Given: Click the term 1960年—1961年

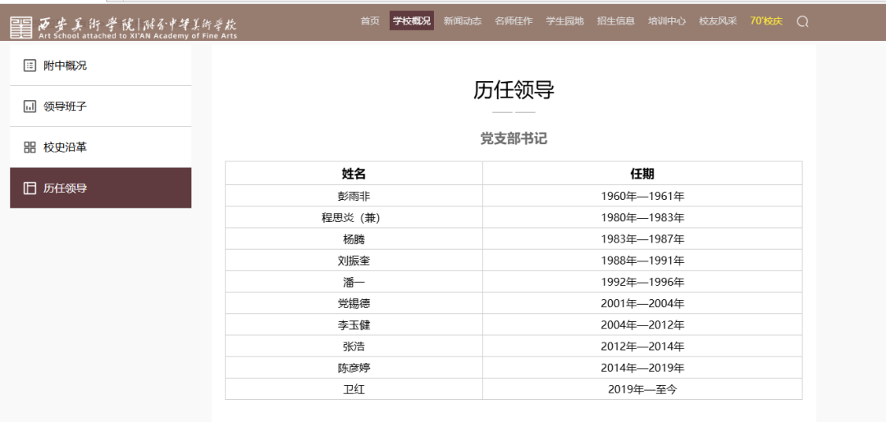Looking at the screenshot, I should (x=642, y=196).
